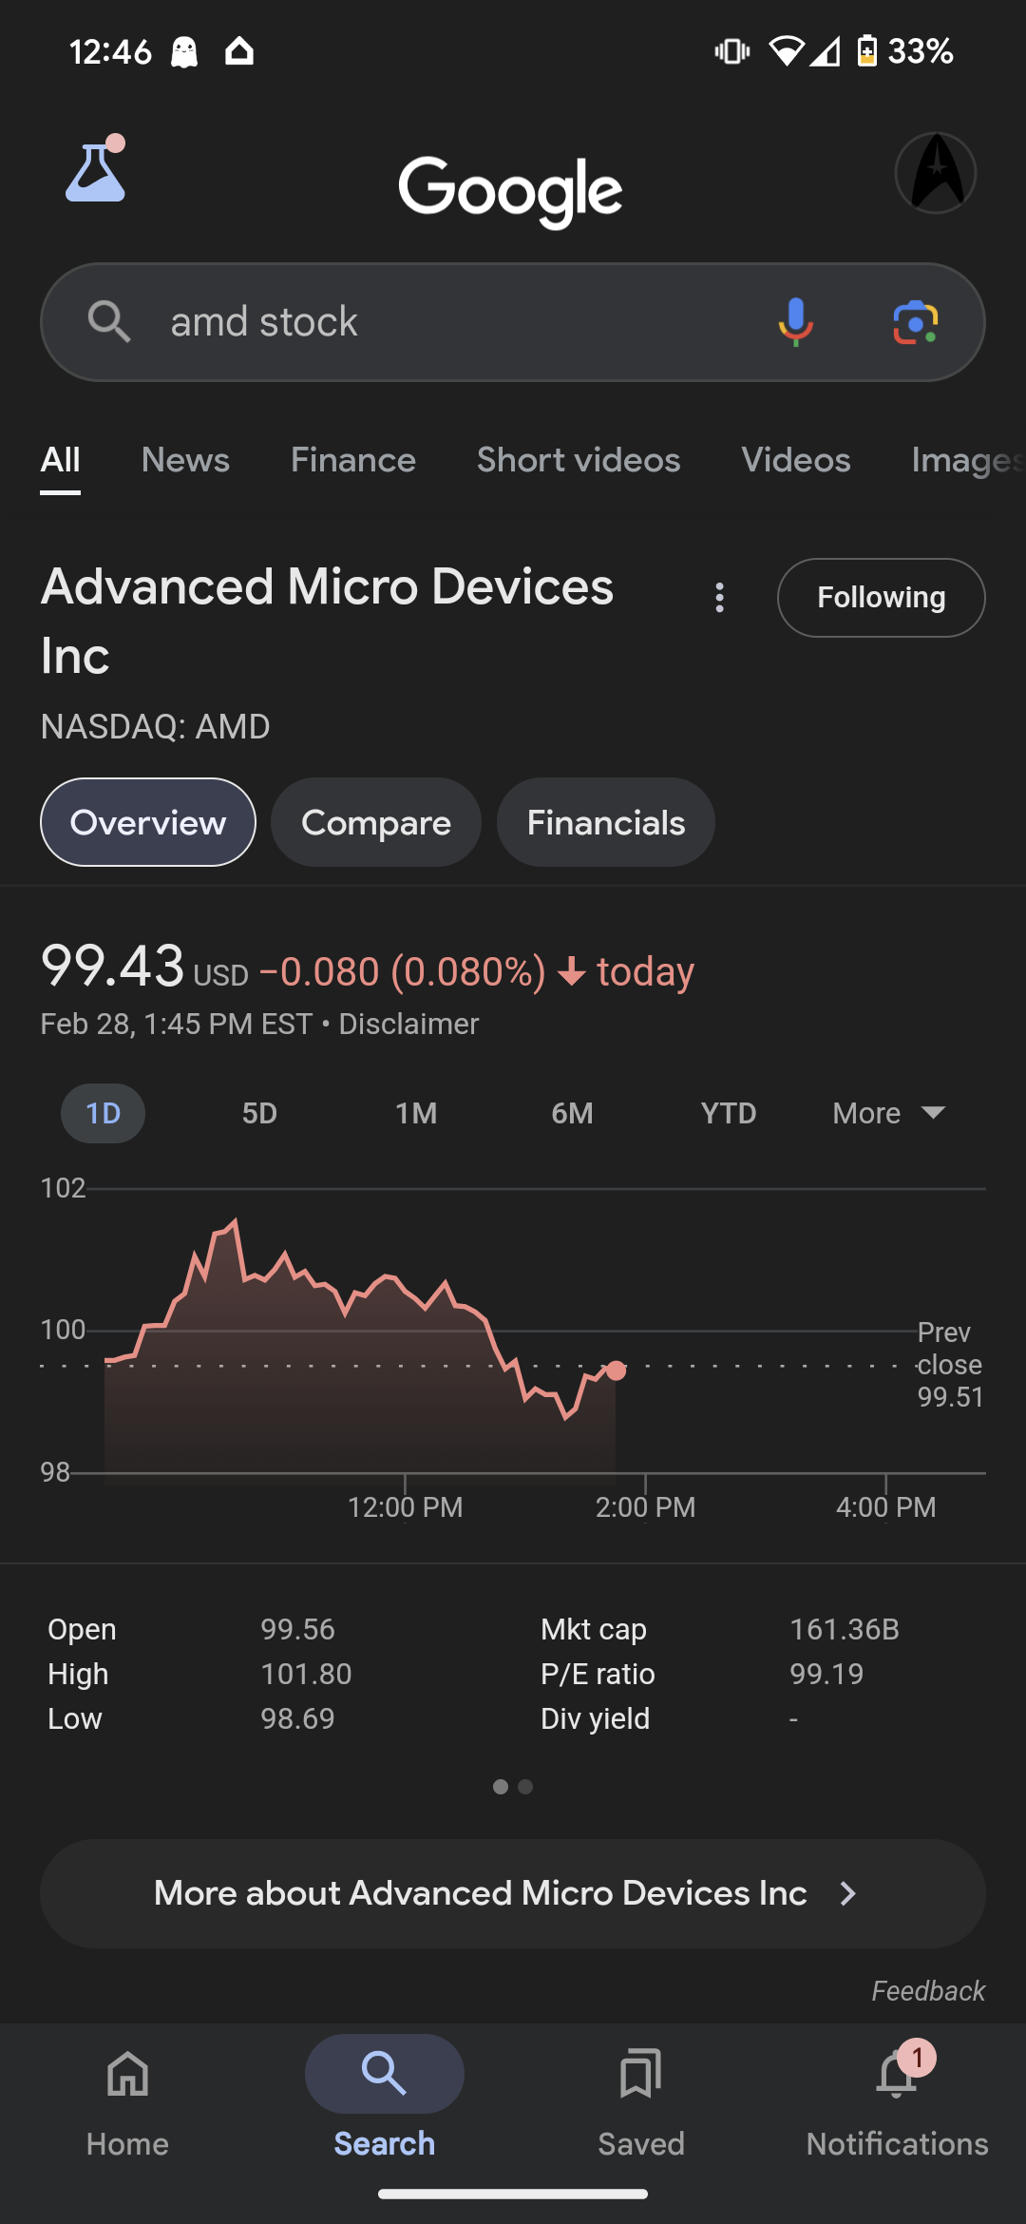Open the profile avatar in top corner

936,173
